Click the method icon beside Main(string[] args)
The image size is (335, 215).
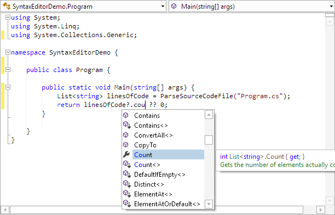click(x=174, y=6)
